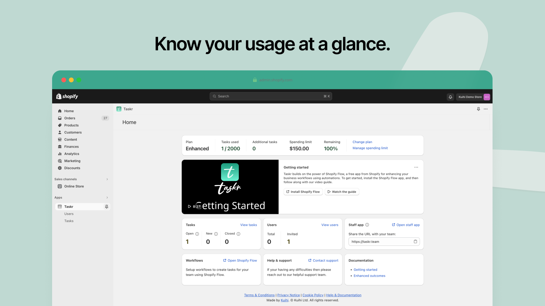Click the Orders count badge 27
545x306 pixels.
[105, 118]
